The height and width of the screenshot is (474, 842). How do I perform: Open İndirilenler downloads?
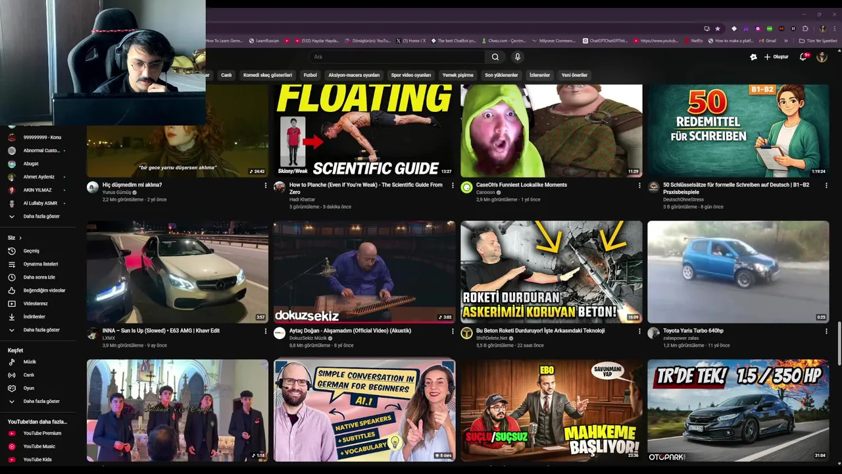(27, 317)
